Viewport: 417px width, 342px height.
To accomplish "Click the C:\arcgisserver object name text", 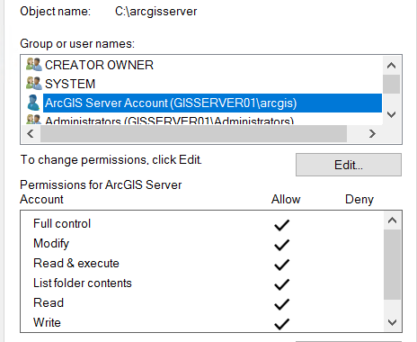I will coord(156,12).
